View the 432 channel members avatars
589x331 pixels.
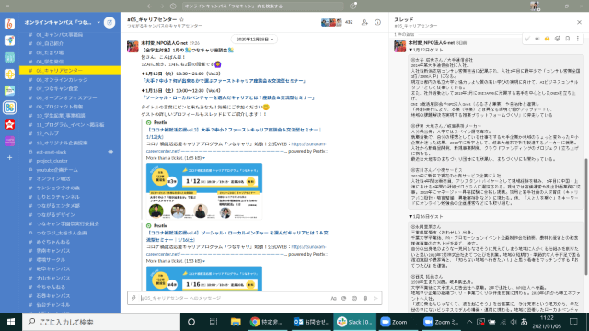tap(337, 22)
